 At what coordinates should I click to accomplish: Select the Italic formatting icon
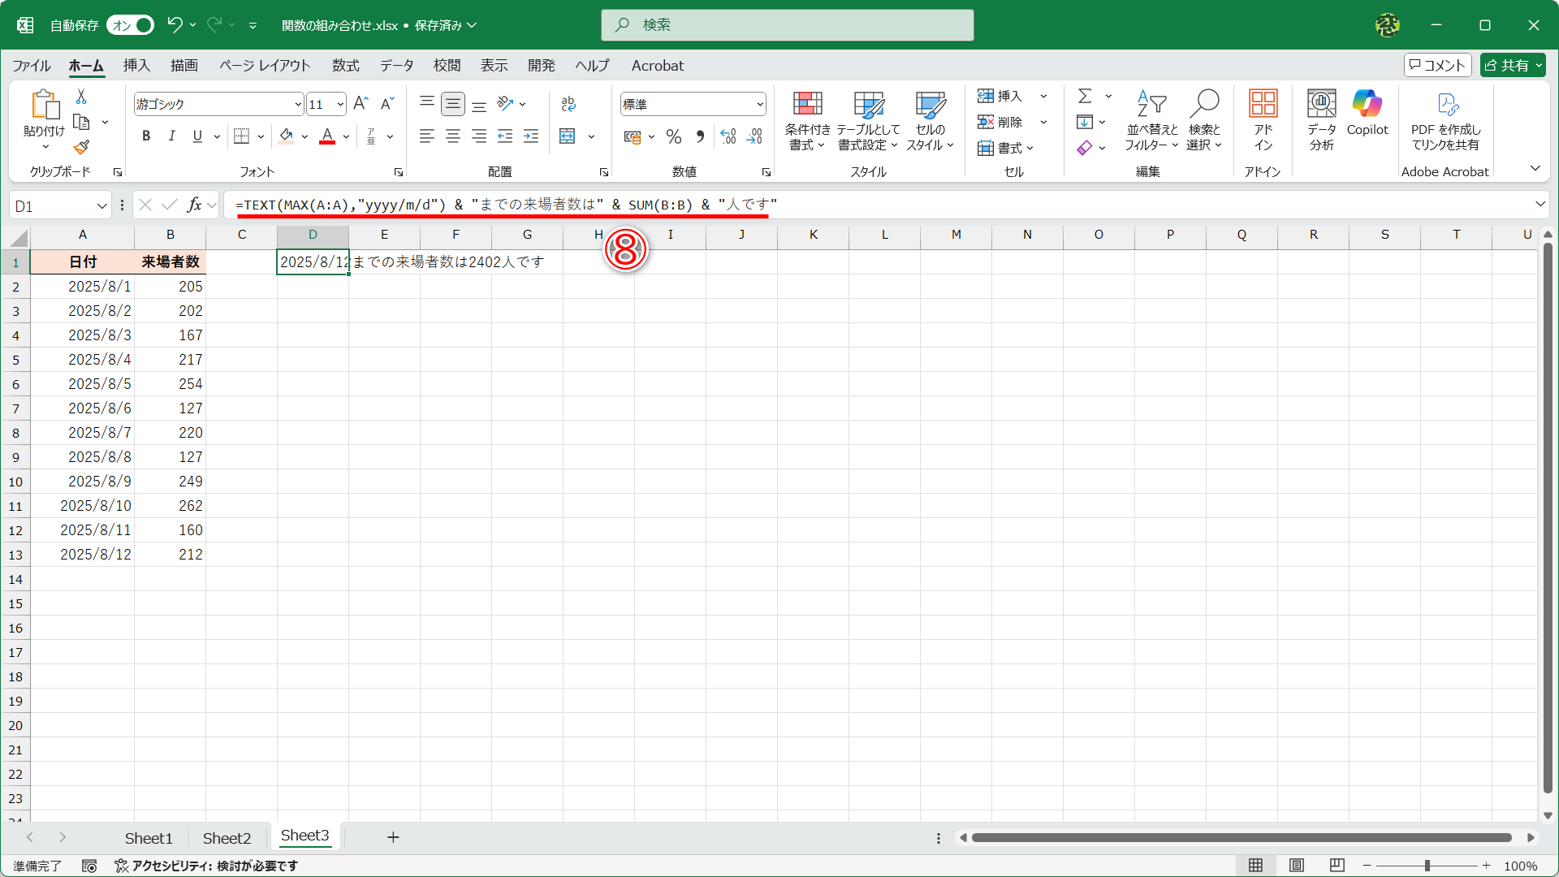tap(171, 136)
